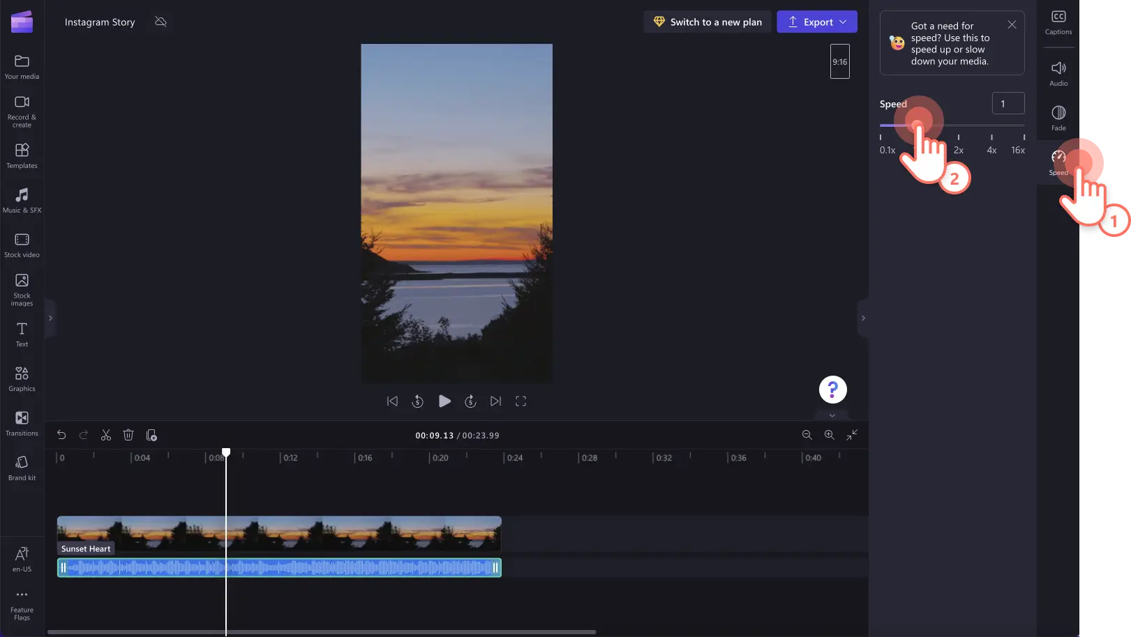Click the 4x mark on the Speed slider
This screenshot has height=637, width=1131.
(x=991, y=144)
